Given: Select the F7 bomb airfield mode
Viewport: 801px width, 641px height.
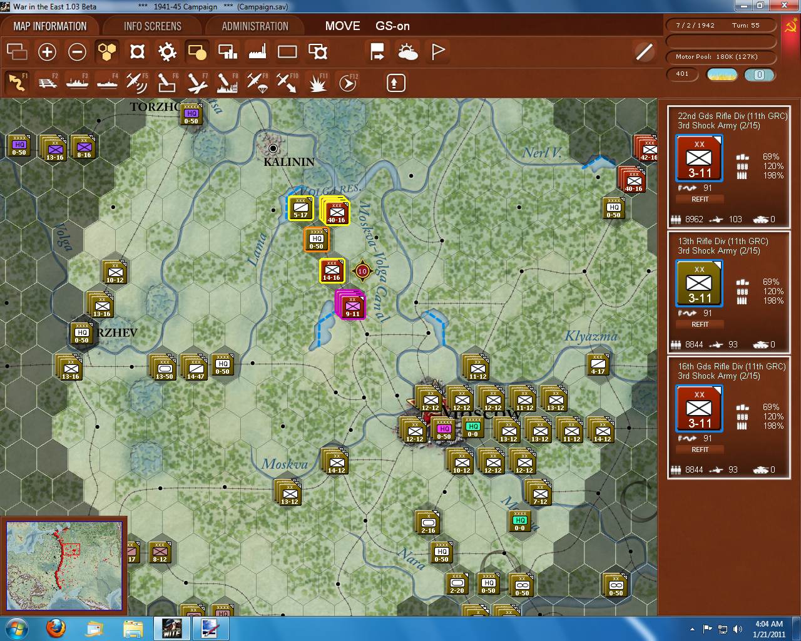Looking at the screenshot, I should (x=197, y=82).
